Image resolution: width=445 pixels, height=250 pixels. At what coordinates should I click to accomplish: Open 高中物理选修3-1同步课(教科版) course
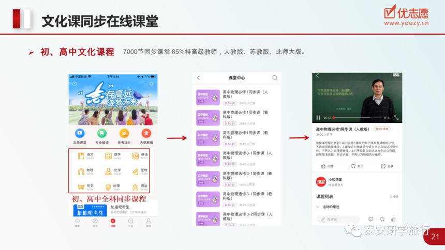tap(236, 199)
